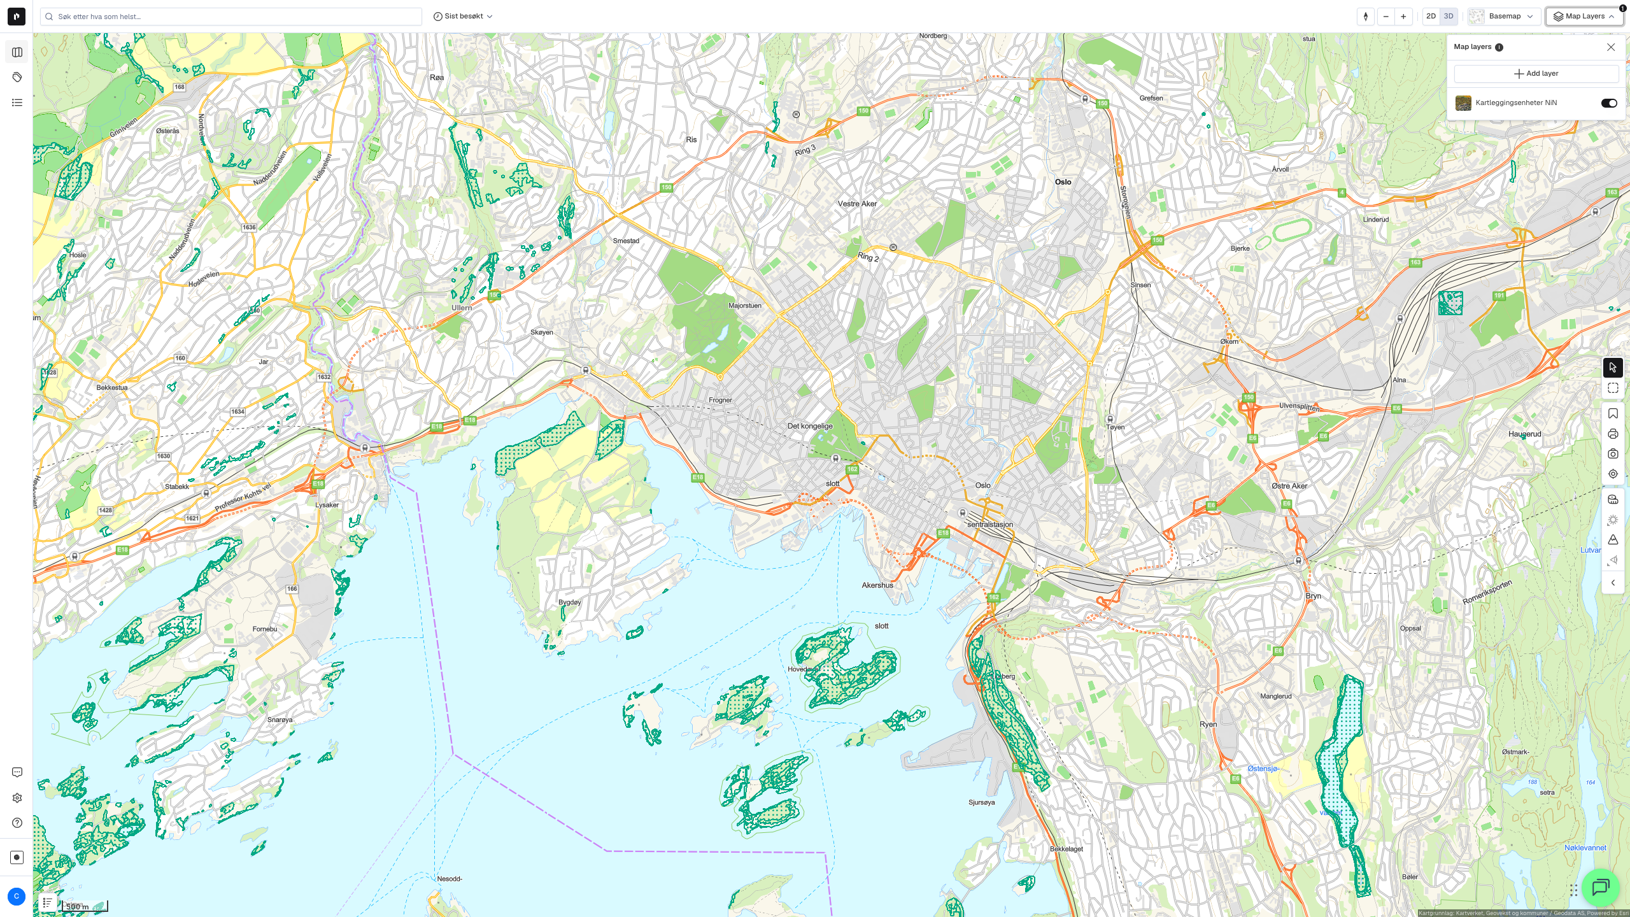Open the legend icon at bottom left
1630x917 pixels.
48,902
